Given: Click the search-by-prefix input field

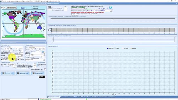Looking at the screenshot, I should pos(37,53).
